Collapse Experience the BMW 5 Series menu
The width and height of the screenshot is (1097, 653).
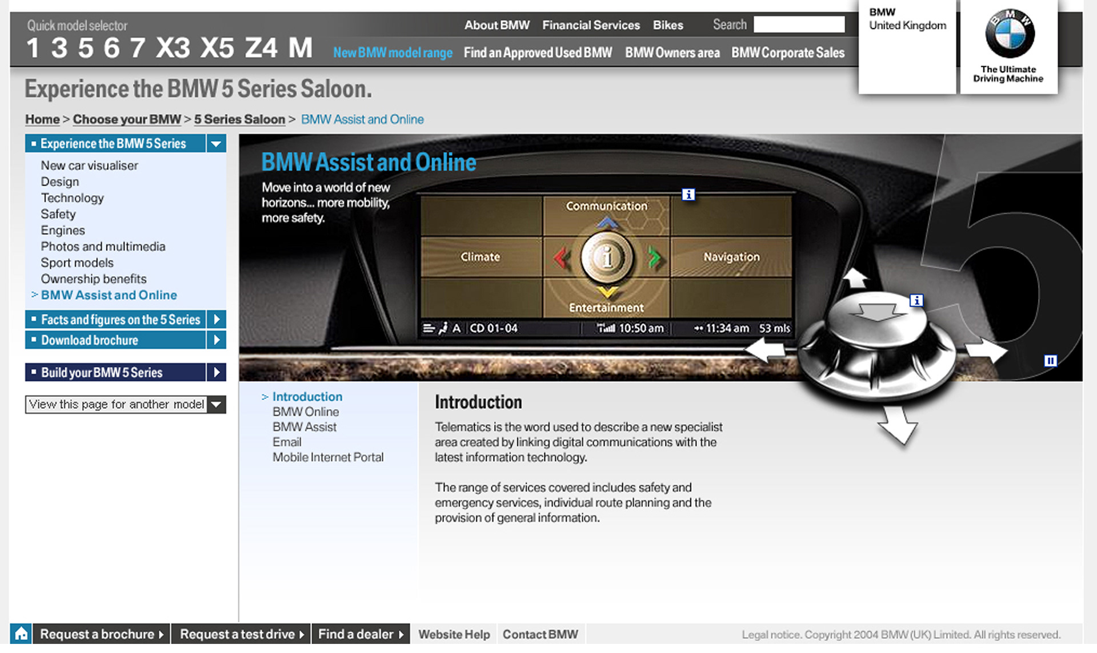[x=216, y=144]
